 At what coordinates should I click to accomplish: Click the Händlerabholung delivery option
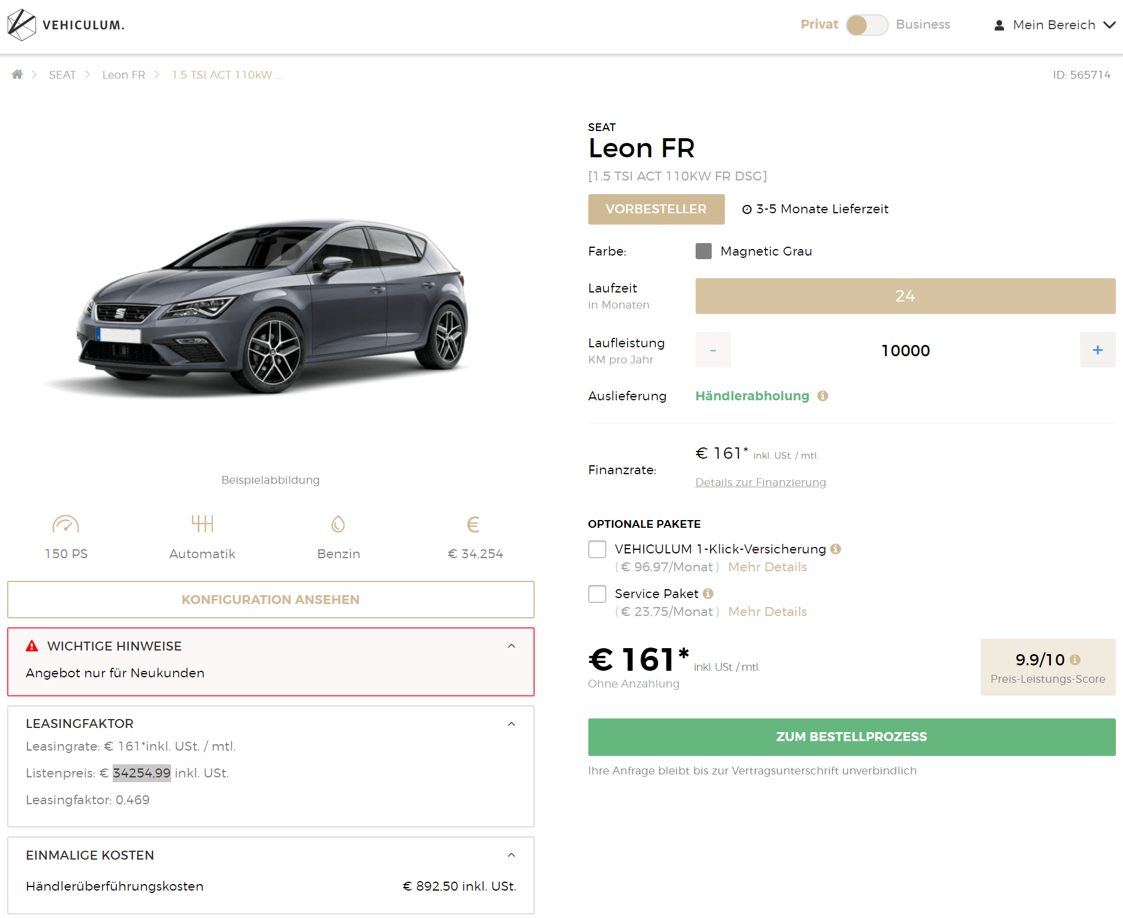(752, 396)
